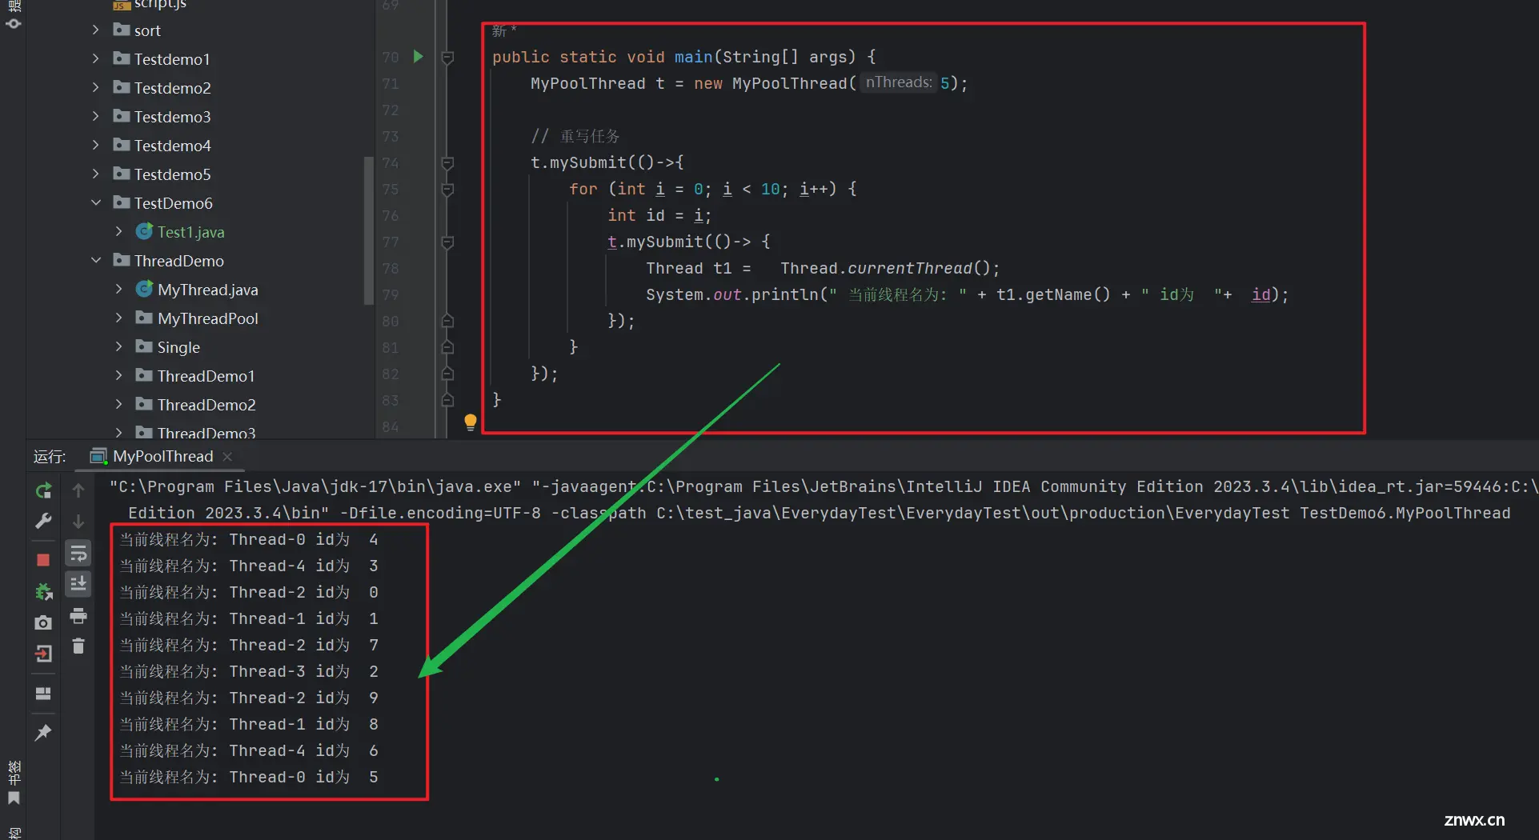The height and width of the screenshot is (840, 1539).
Task: Select the Single folder in tree
Action: coord(178,347)
